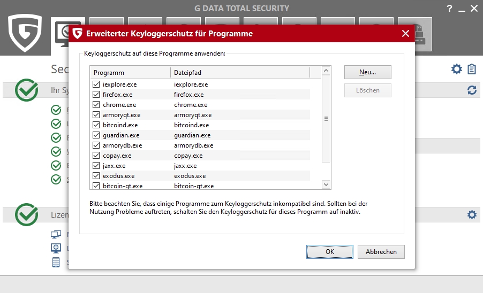This screenshot has width=483, height=293.
Task: Disable keylogger protection for chrome.exe
Action: click(x=96, y=104)
